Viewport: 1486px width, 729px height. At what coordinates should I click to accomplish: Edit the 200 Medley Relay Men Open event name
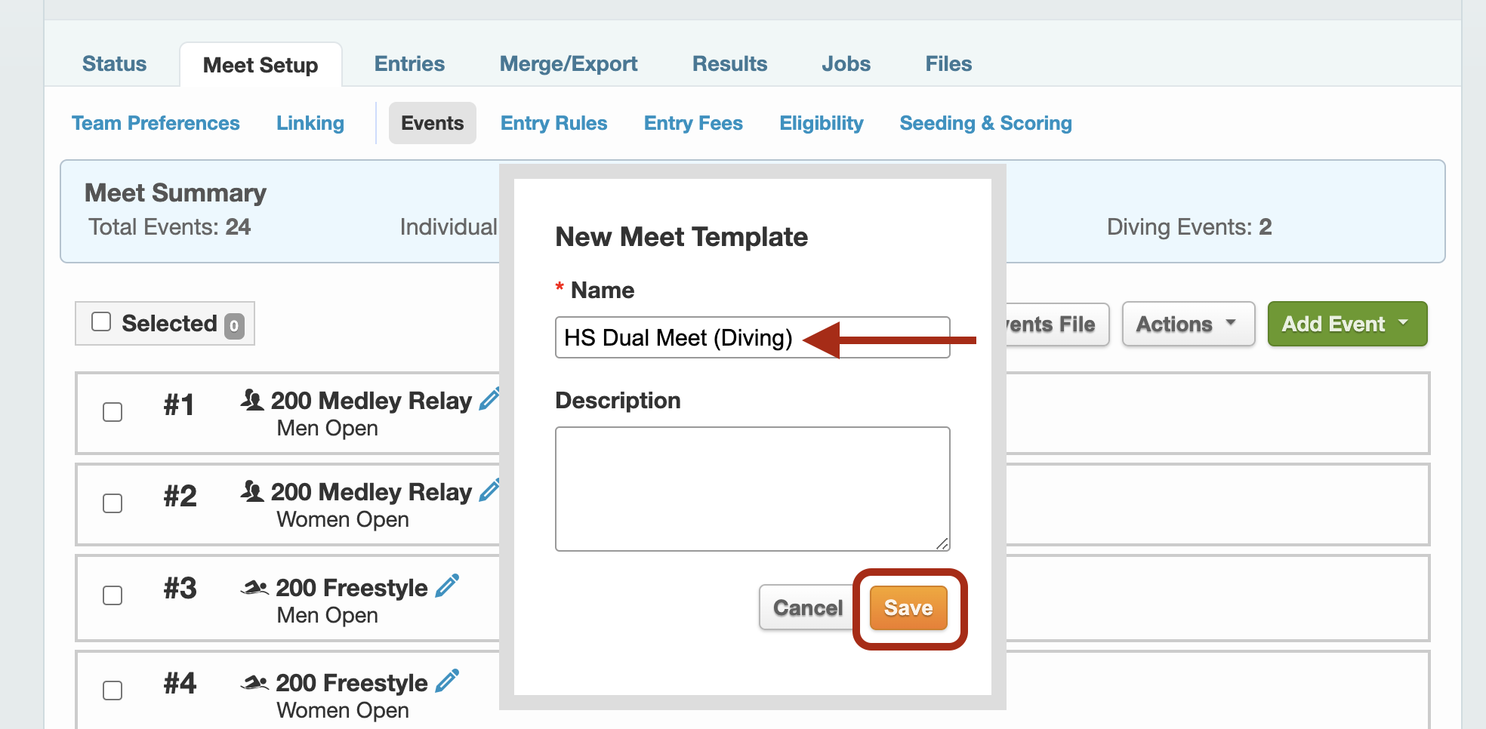[491, 398]
